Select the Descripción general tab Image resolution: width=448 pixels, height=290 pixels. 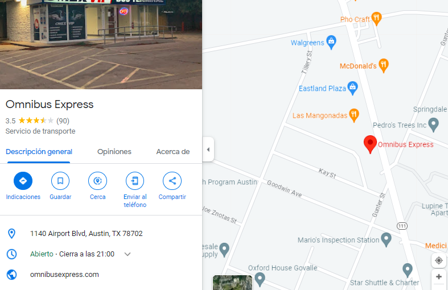coord(39,152)
